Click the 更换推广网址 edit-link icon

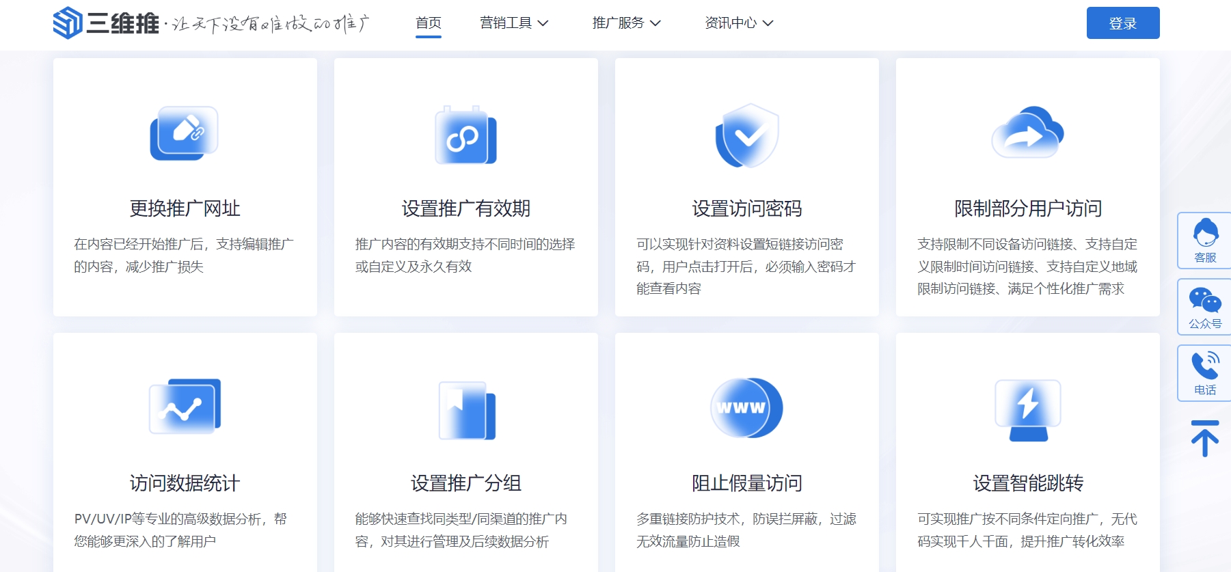pyautogui.click(x=184, y=133)
